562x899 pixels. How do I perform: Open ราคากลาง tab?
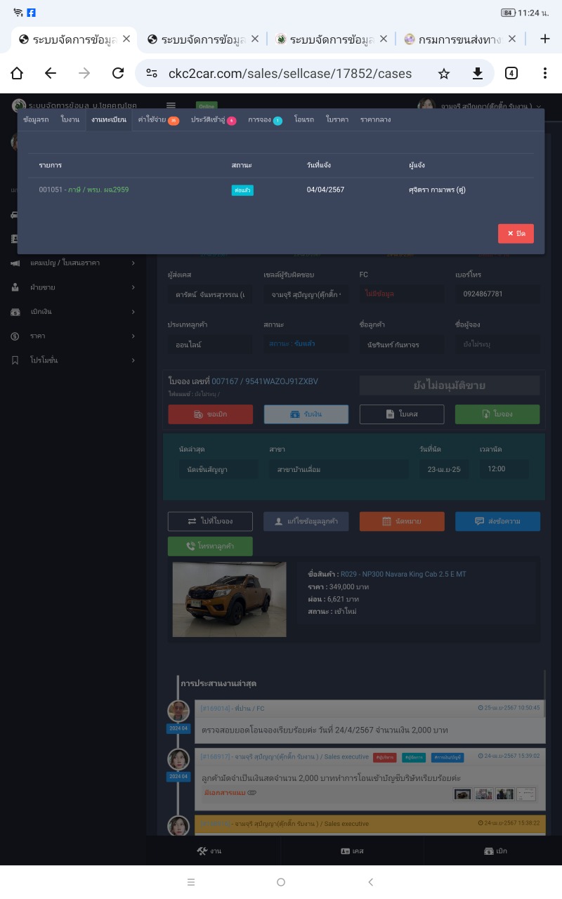375,120
